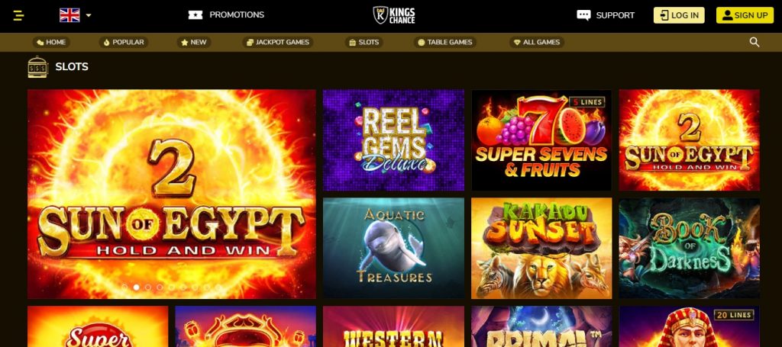
Task: Click the Kings Chance logo
Action: (394, 15)
